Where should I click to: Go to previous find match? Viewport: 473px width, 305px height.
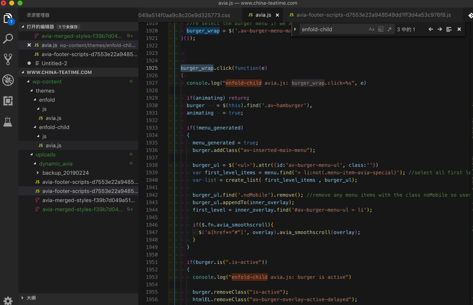pos(431,29)
